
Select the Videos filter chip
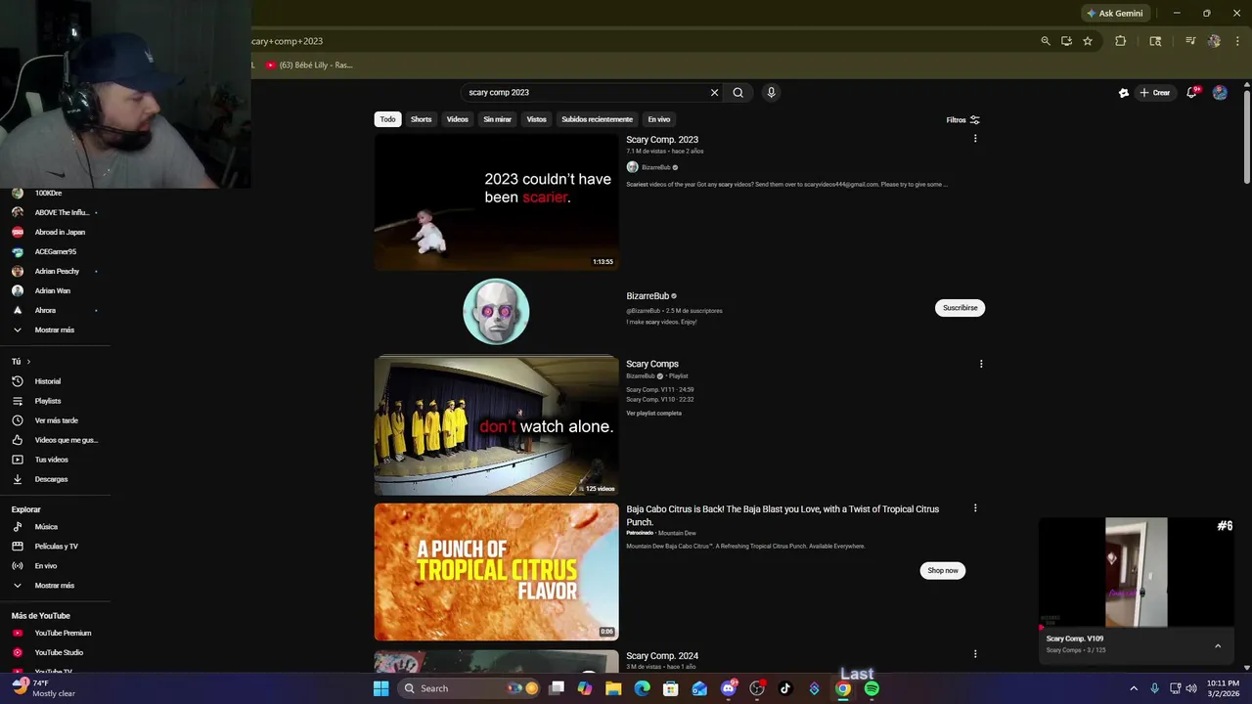[458, 119]
